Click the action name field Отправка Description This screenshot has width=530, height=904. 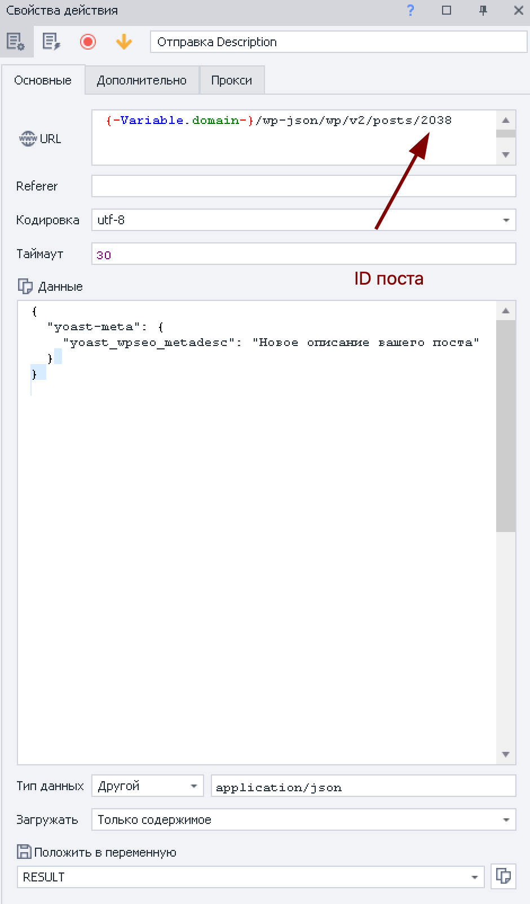pos(338,42)
